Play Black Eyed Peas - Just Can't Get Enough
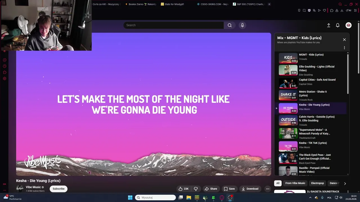360x202 pixels. pos(315,157)
